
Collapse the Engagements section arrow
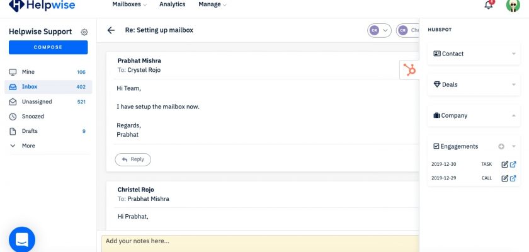pos(514,146)
